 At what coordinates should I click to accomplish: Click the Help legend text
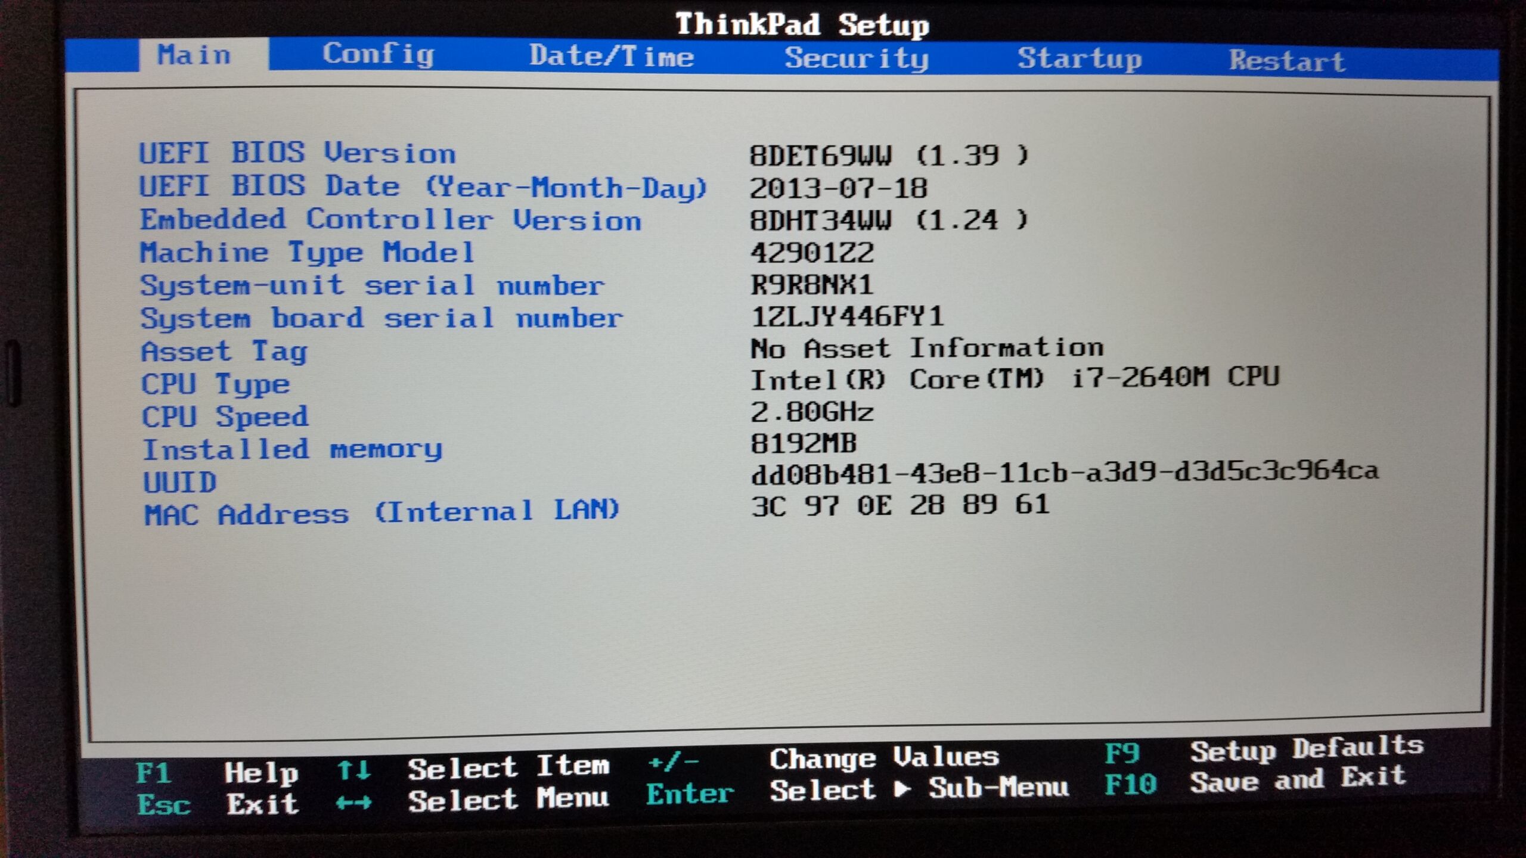(262, 773)
